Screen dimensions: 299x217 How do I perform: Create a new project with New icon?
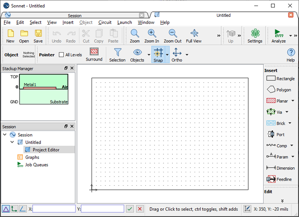[x=10, y=36]
